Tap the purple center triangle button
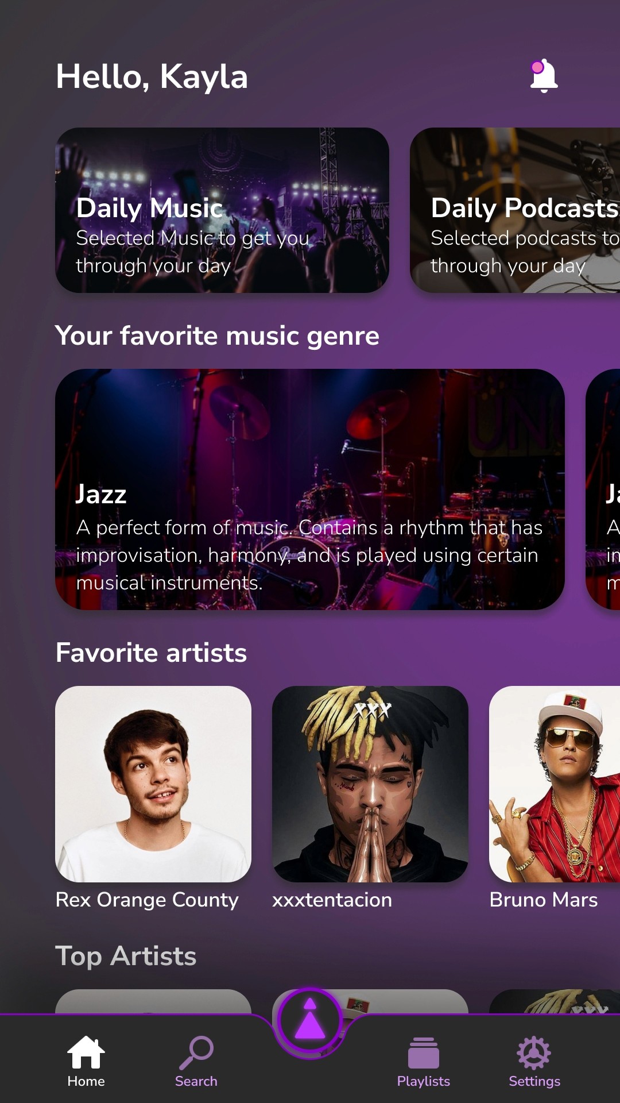The height and width of the screenshot is (1103, 620). click(x=310, y=1020)
